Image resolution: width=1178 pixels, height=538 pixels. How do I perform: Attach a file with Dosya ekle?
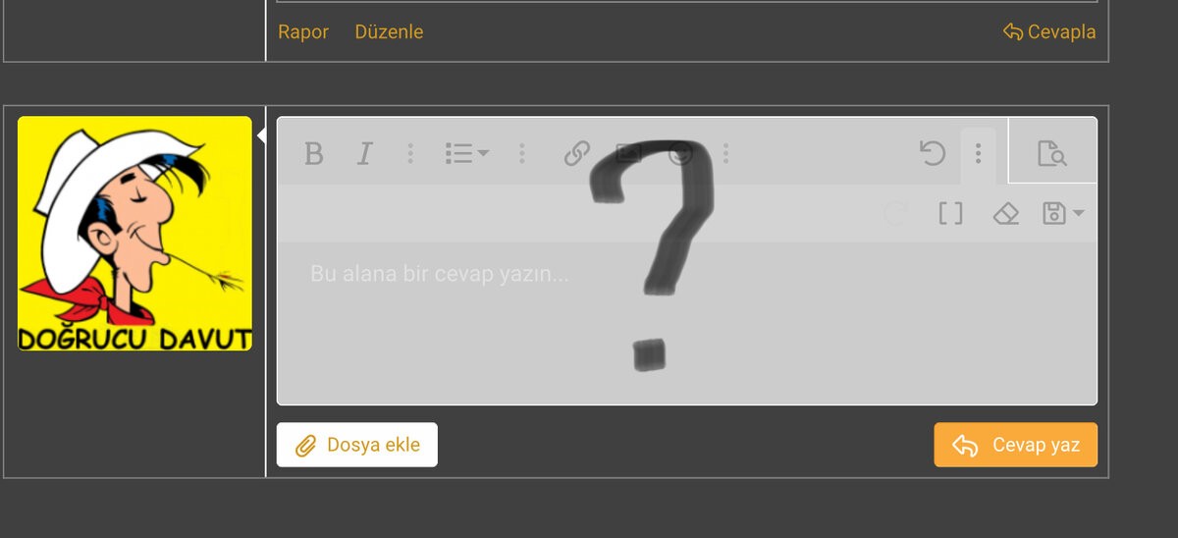tap(357, 445)
